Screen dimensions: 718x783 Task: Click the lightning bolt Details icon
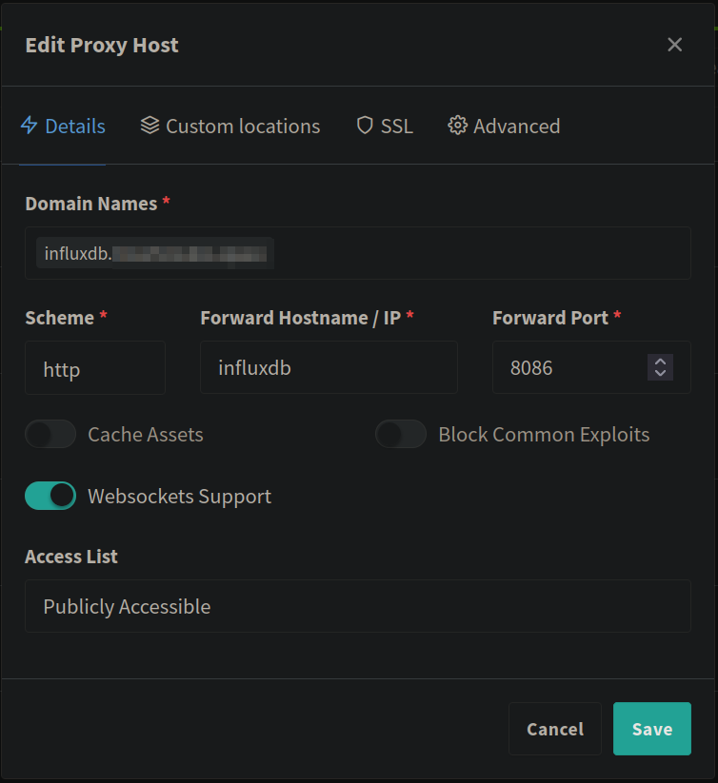click(29, 126)
